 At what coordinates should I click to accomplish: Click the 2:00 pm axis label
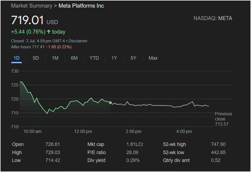[x=134, y=132]
